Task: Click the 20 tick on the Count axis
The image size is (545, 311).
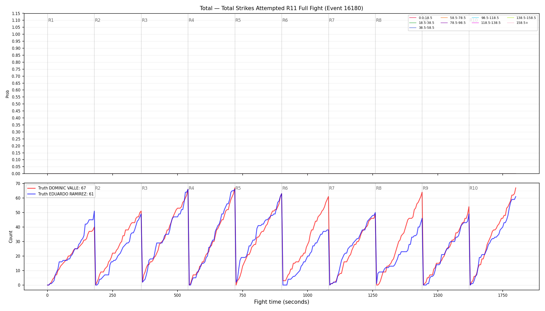Action: click(18, 256)
